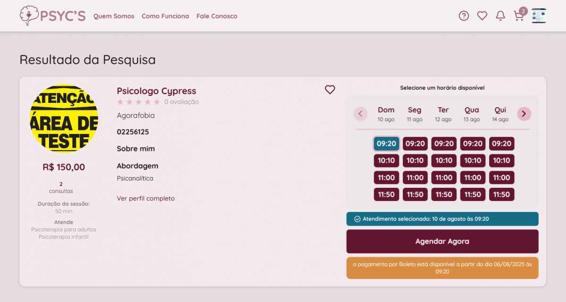Select the 11:00 slot on Ter 12 ago

444,178
